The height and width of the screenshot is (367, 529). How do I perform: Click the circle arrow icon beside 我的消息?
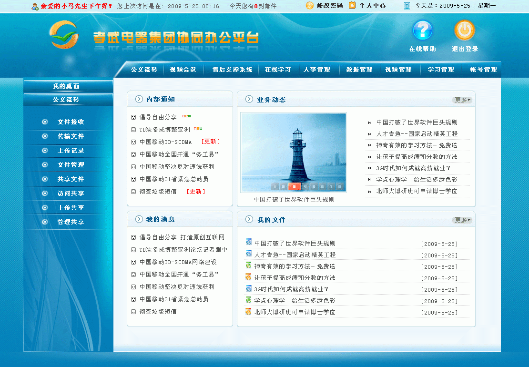139,219
